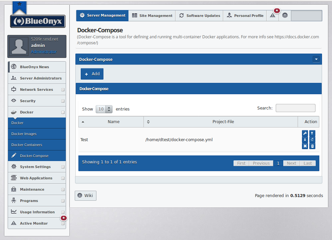Select Docker Containers in sidebar
The image size is (332, 240).
[37, 145]
